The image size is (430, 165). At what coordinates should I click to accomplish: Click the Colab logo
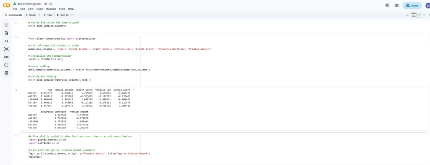tap(6, 5)
